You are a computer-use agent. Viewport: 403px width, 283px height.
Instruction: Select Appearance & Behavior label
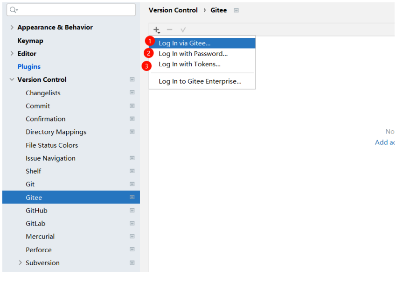pyautogui.click(x=55, y=27)
